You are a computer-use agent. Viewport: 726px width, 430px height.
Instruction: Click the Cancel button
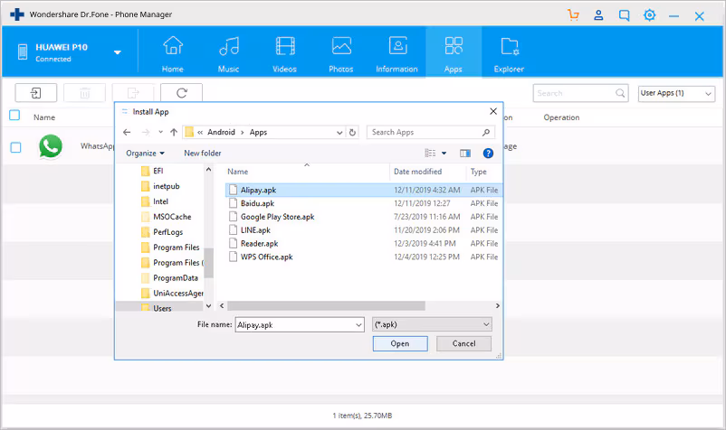point(464,343)
